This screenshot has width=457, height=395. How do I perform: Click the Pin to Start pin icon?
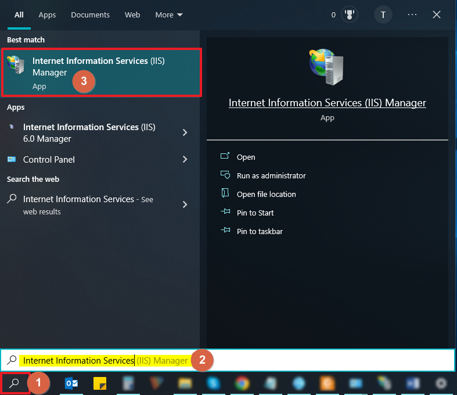coord(225,211)
